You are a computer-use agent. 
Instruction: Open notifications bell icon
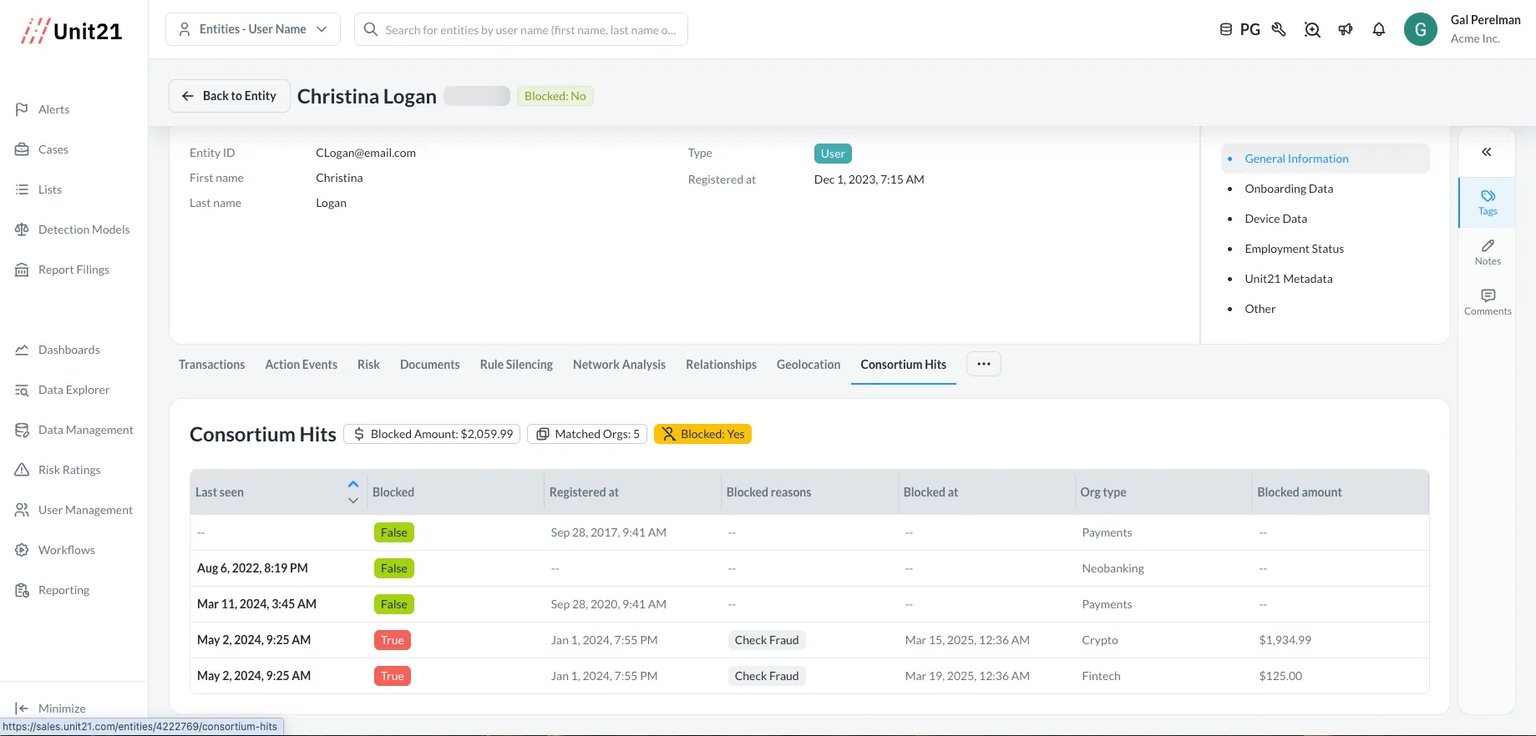tap(1379, 29)
